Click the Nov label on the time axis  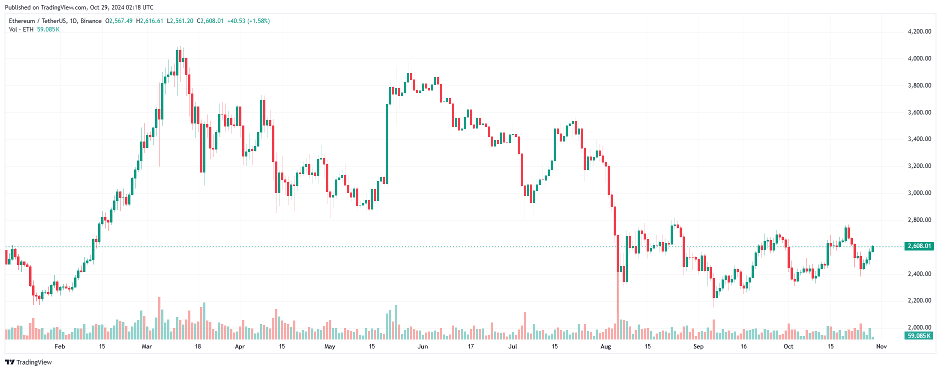click(882, 346)
